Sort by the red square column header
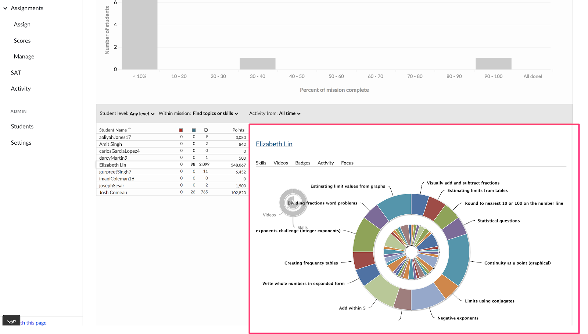 pyautogui.click(x=181, y=130)
